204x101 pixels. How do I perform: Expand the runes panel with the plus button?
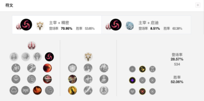(x=198, y=5)
